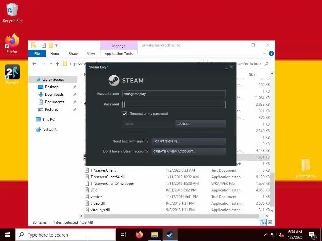The image size is (322, 241).
Task: Switch to Large icons view
Action: click(270, 222)
